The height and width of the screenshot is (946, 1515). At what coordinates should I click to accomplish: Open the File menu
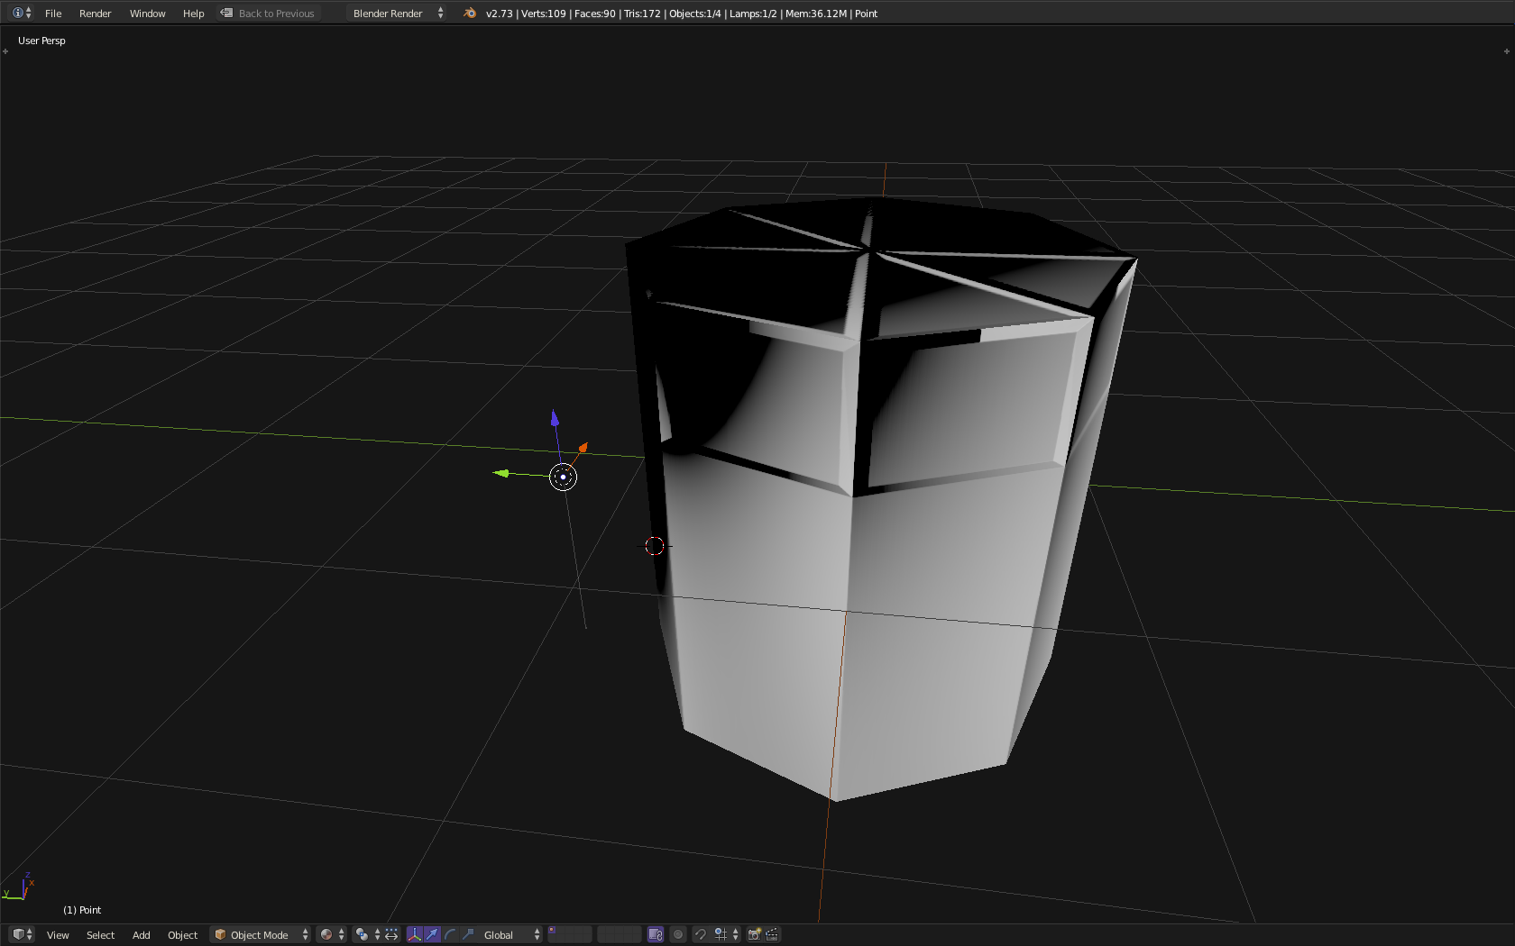(53, 14)
